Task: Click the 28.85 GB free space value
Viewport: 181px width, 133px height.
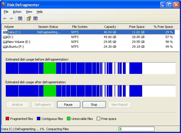Action: [x=138, y=37]
